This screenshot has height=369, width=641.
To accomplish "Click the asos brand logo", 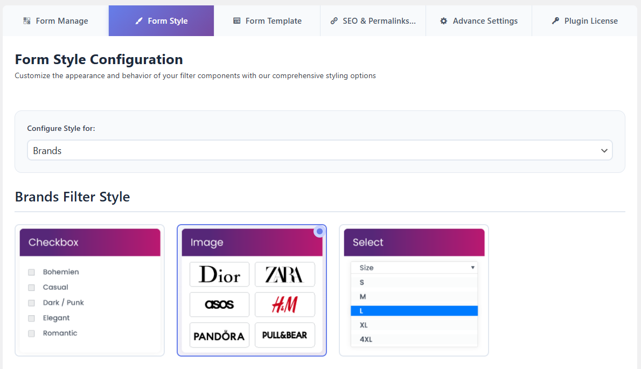I will coord(220,304).
